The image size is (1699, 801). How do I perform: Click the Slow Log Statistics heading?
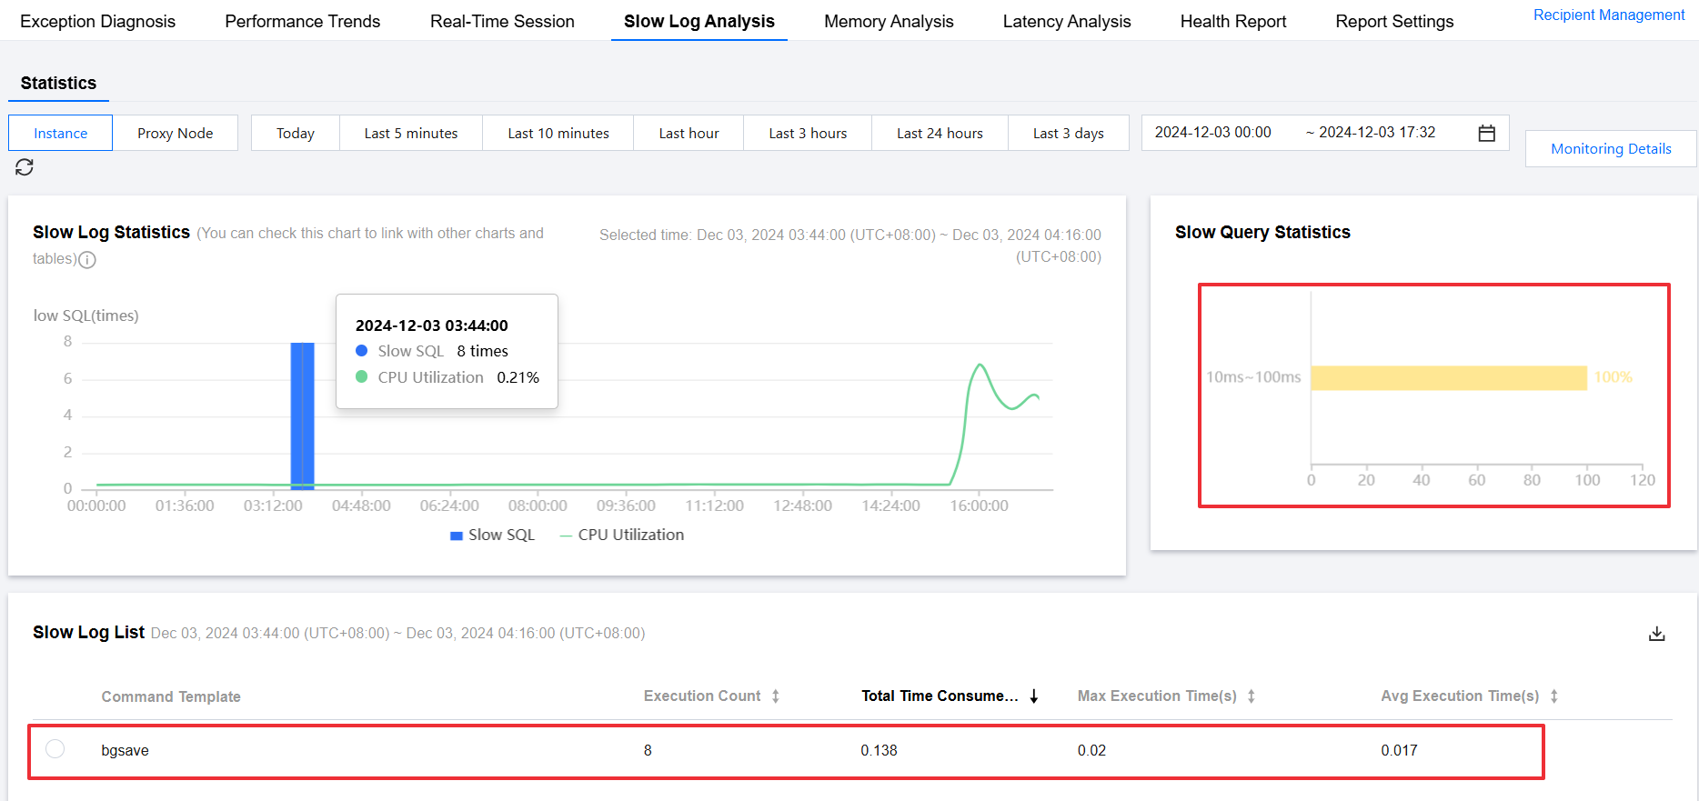click(111, 233)
